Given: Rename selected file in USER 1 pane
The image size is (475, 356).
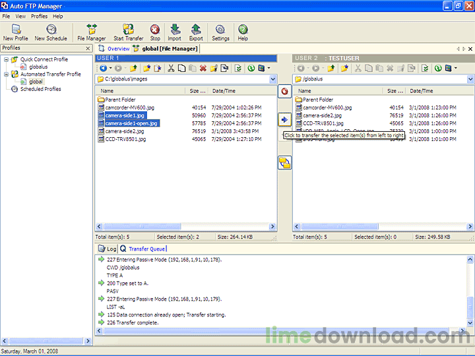Looking at the screenshot, I should pyautogui.click(x=214, y=69).
